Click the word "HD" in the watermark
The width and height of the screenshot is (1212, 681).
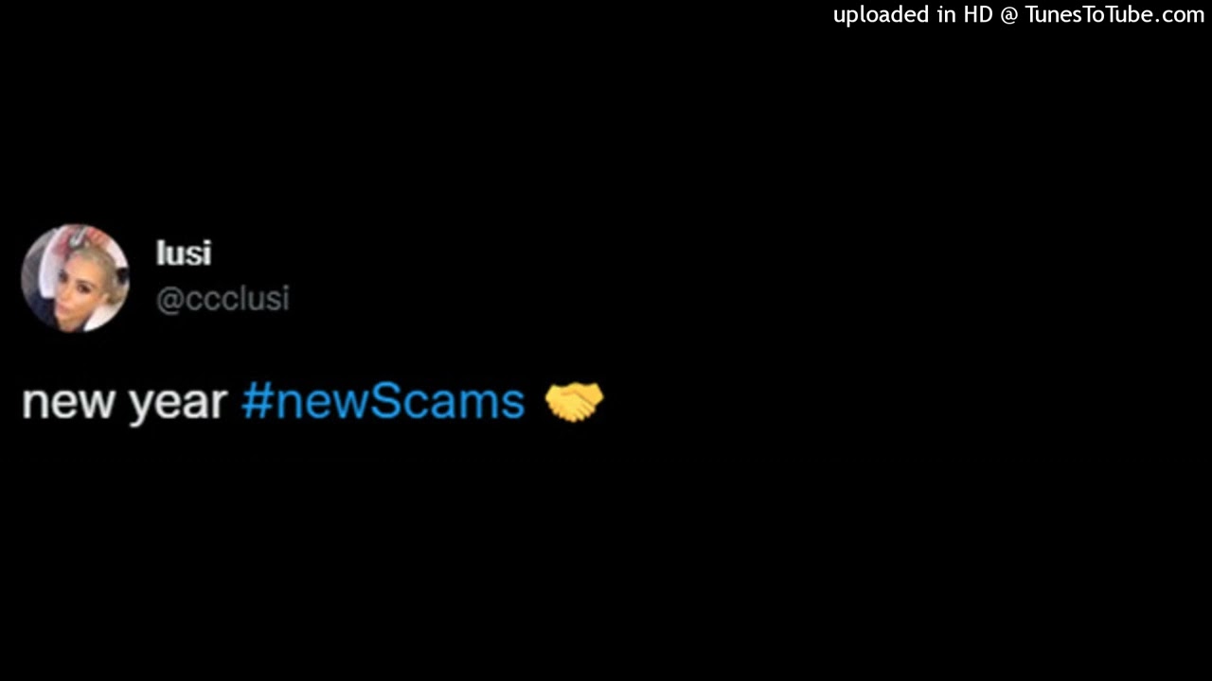pyautogui.click(x=978, y=14)
